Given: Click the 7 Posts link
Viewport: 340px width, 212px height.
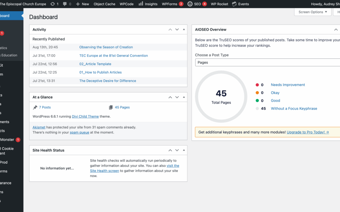Looking at the screenshot, I should coord(45,107).
